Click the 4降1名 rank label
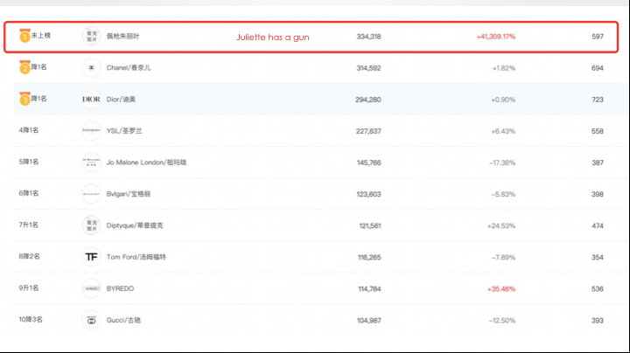This screenshot has height=353, width=630. point(29,130)
